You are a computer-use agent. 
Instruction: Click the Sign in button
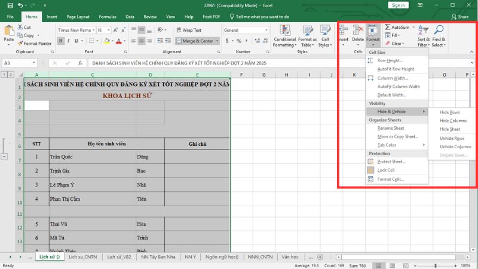click(397, 5)
